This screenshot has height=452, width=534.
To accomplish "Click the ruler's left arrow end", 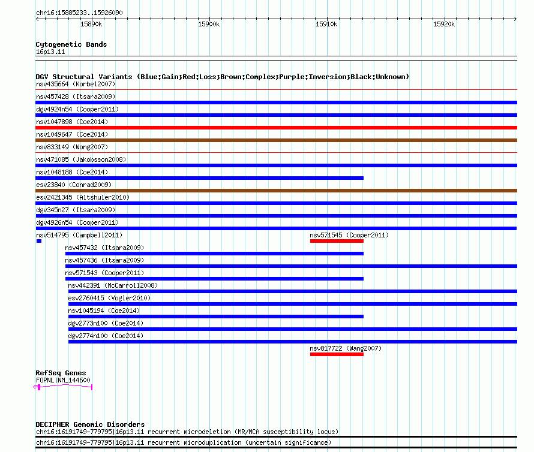I will pos(38,19).
